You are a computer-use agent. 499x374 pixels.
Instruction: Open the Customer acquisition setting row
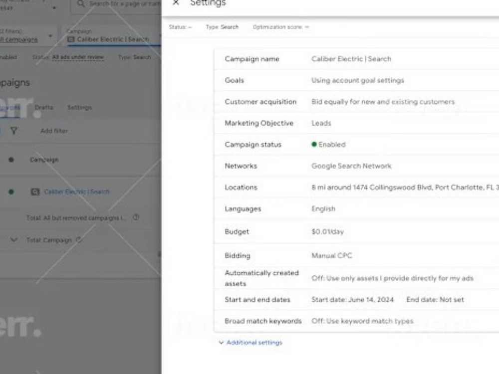[356, 102]
